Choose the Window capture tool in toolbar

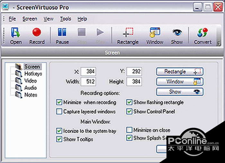pos(155,36)
